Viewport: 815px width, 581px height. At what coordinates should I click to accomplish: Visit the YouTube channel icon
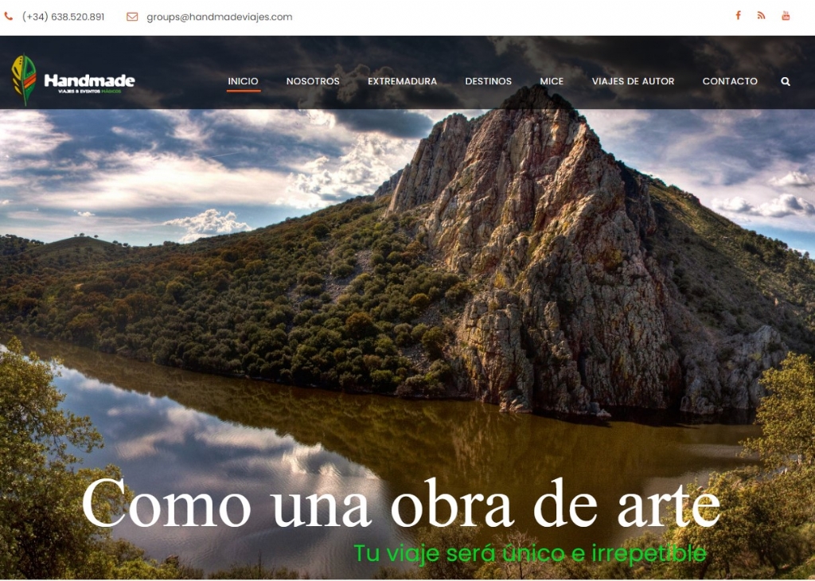786,16
